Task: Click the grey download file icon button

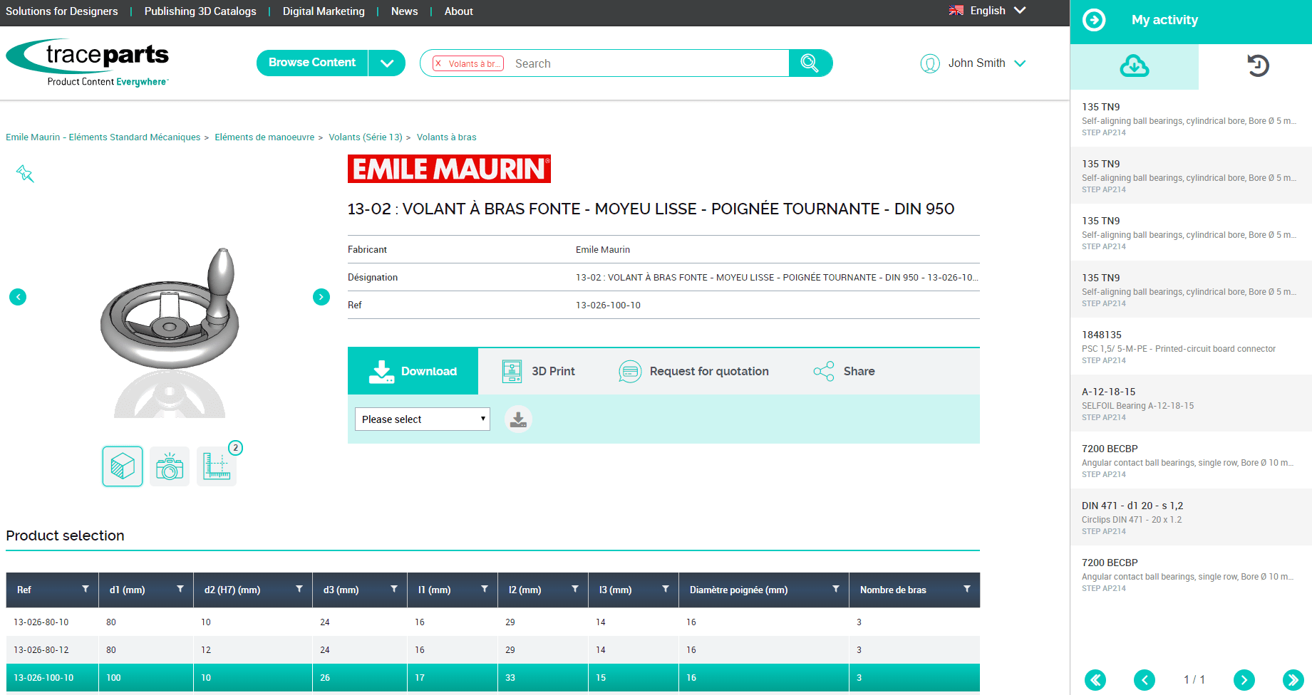Action: (518, 419)
